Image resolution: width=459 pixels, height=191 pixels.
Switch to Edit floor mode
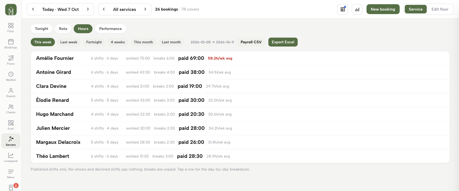pos(440,9)
